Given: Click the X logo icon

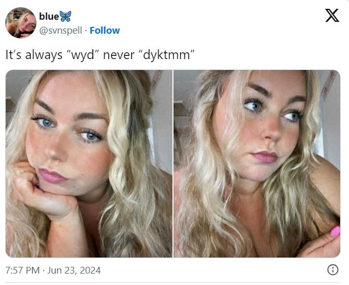Looking at the screenshot, I should coord(332,16).
